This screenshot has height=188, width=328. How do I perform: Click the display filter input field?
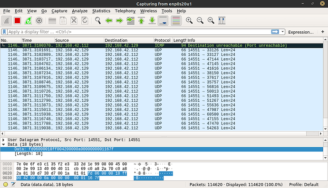coord(139,32)
